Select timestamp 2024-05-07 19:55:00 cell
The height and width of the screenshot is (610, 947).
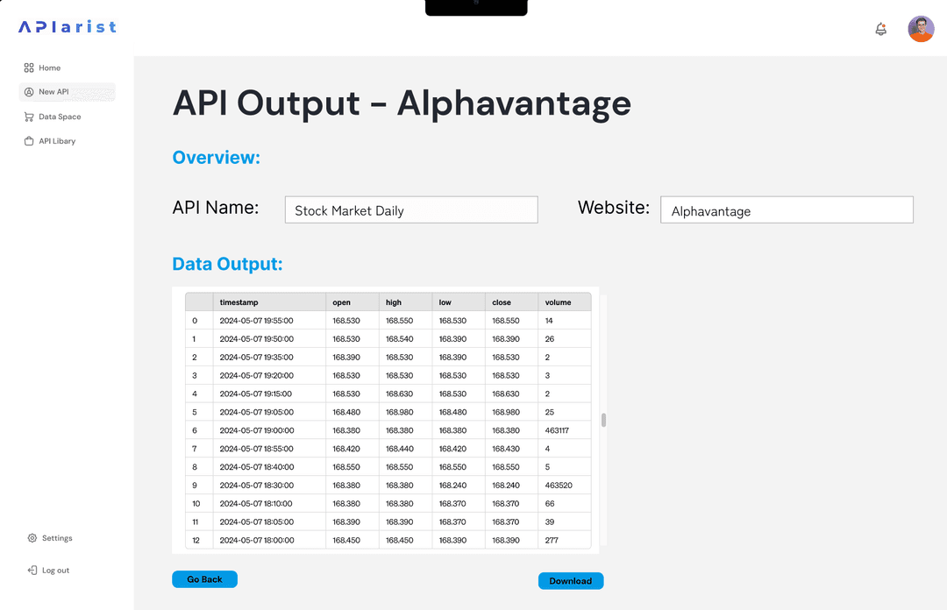point(269,321)
